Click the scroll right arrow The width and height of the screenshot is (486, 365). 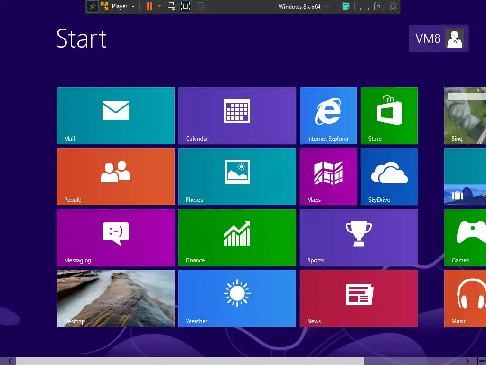[x=467, y=361]
